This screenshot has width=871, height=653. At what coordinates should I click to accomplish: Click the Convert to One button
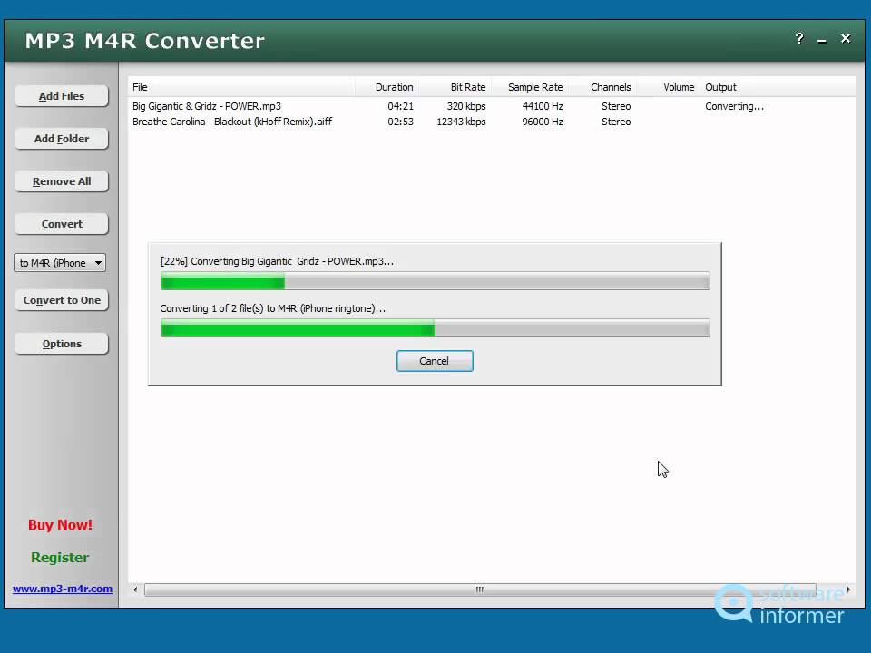pyautogui.click(x=61, y=300)
